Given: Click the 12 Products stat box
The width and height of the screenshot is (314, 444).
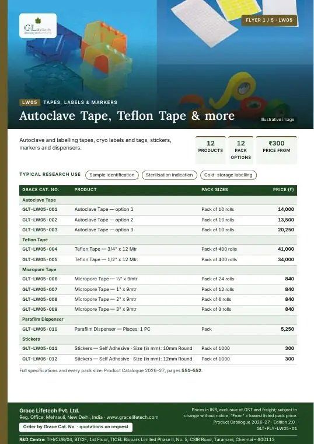Looking at the screenshot, I should 211,150.
